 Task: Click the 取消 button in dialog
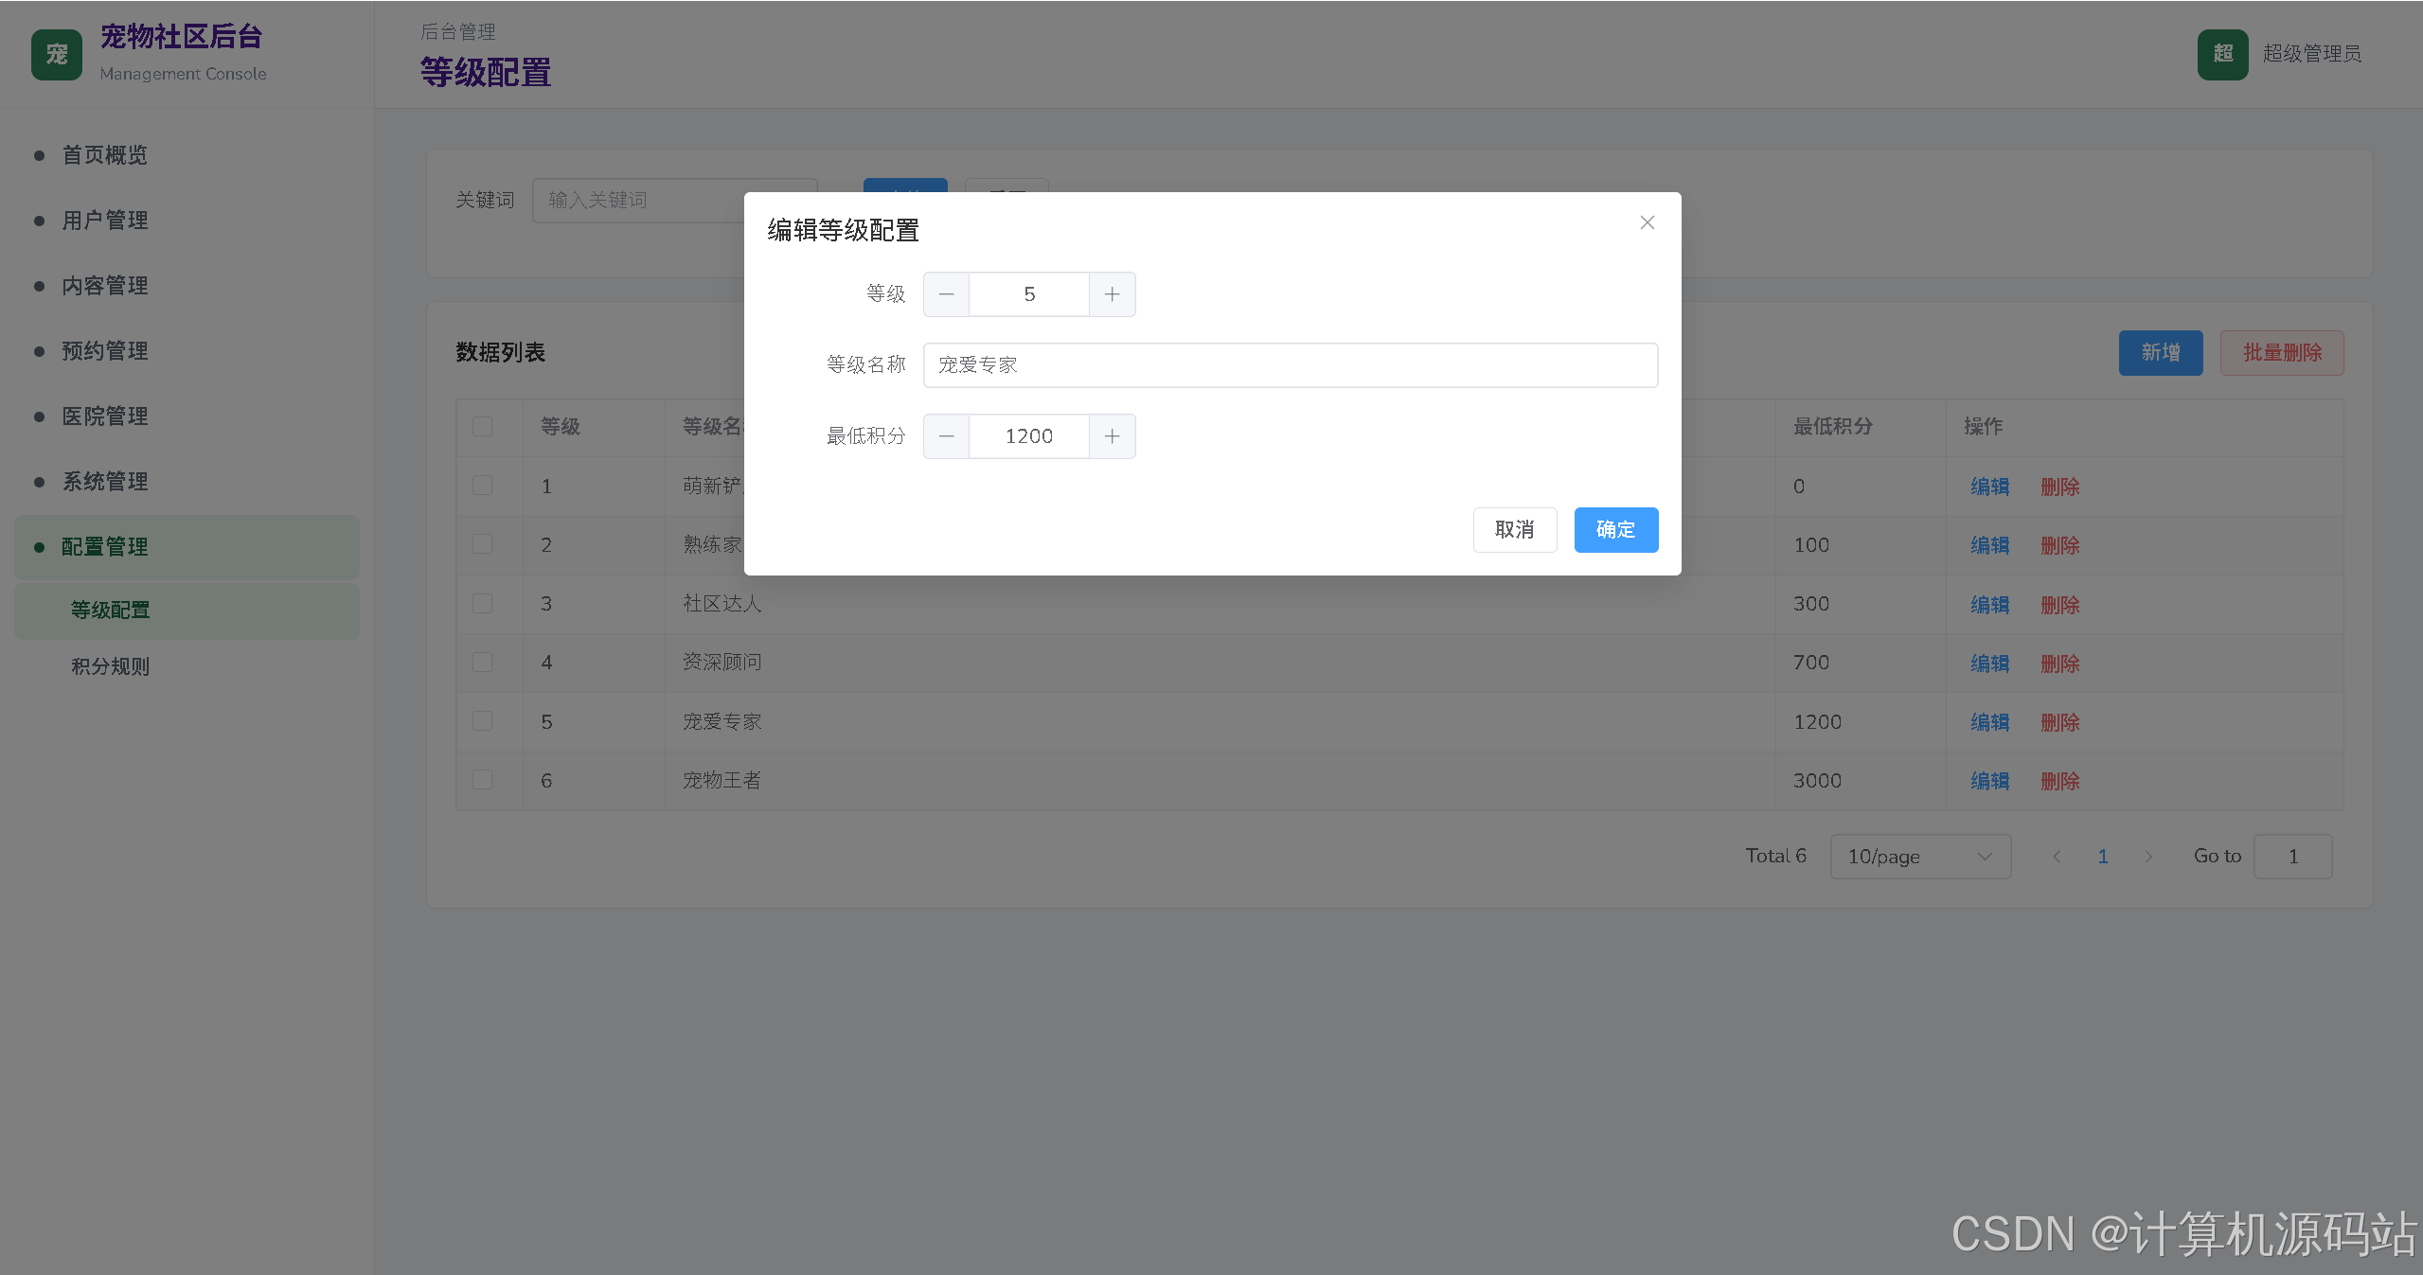(x=1514, y=530)
